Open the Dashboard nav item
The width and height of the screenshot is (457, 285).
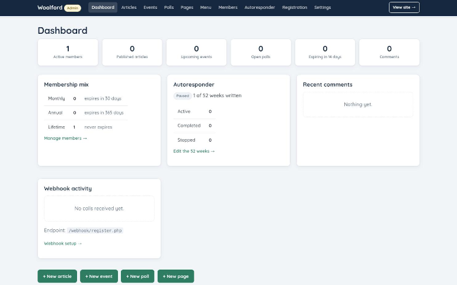pyautogui.click(x=103, y=7)
